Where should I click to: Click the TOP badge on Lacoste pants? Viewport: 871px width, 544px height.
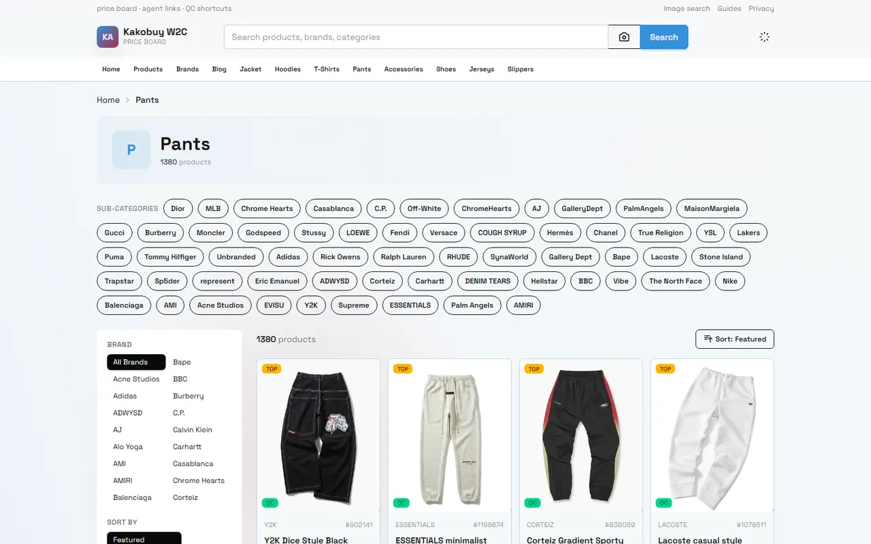pyautogui.click(x=665, y=369)
